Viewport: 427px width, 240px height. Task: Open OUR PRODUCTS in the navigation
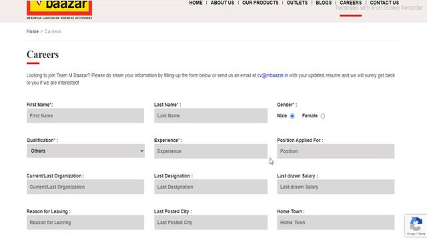coord(260,3)
